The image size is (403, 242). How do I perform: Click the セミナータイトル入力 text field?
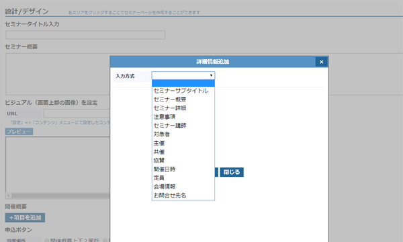[x=85, y=35]
